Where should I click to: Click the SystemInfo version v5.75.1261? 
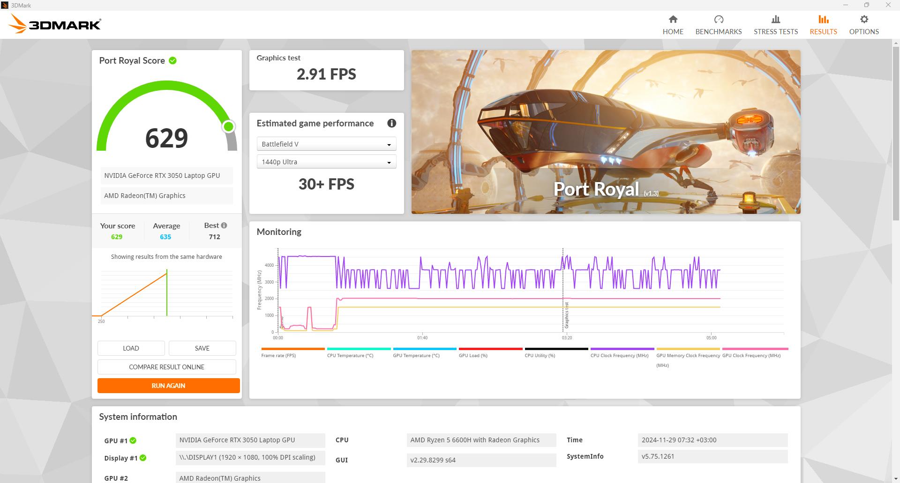(712, 456)
